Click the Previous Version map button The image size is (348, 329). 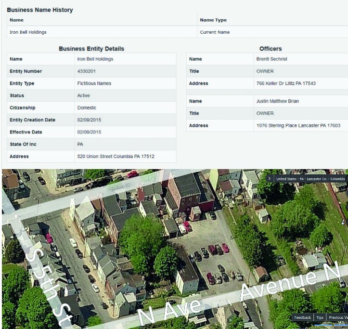pos(338,317)
